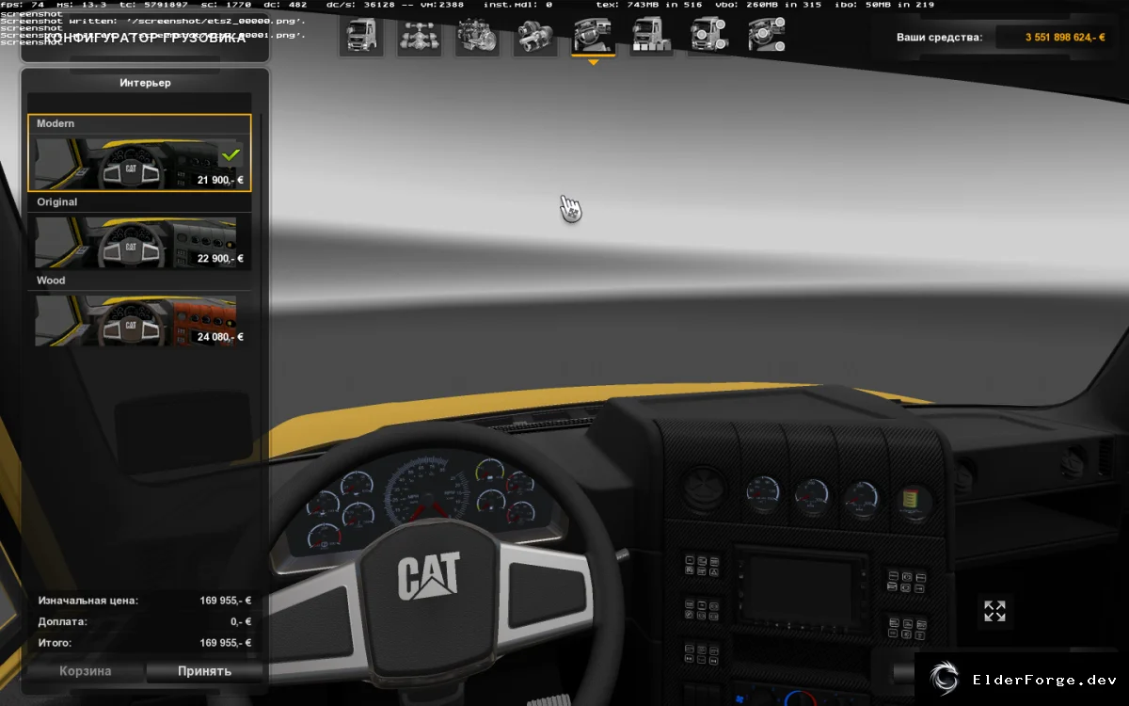Click the Интерьер panel heading
Image resolution: width=1129 pixels, height=706 pixels.
click(145, 83)
